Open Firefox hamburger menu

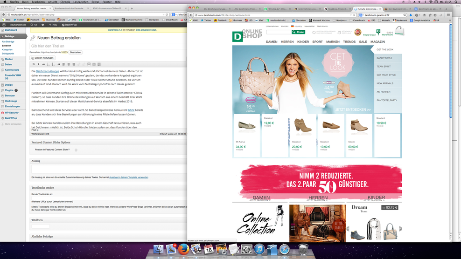pyautogui.click(x=448, y=15)
